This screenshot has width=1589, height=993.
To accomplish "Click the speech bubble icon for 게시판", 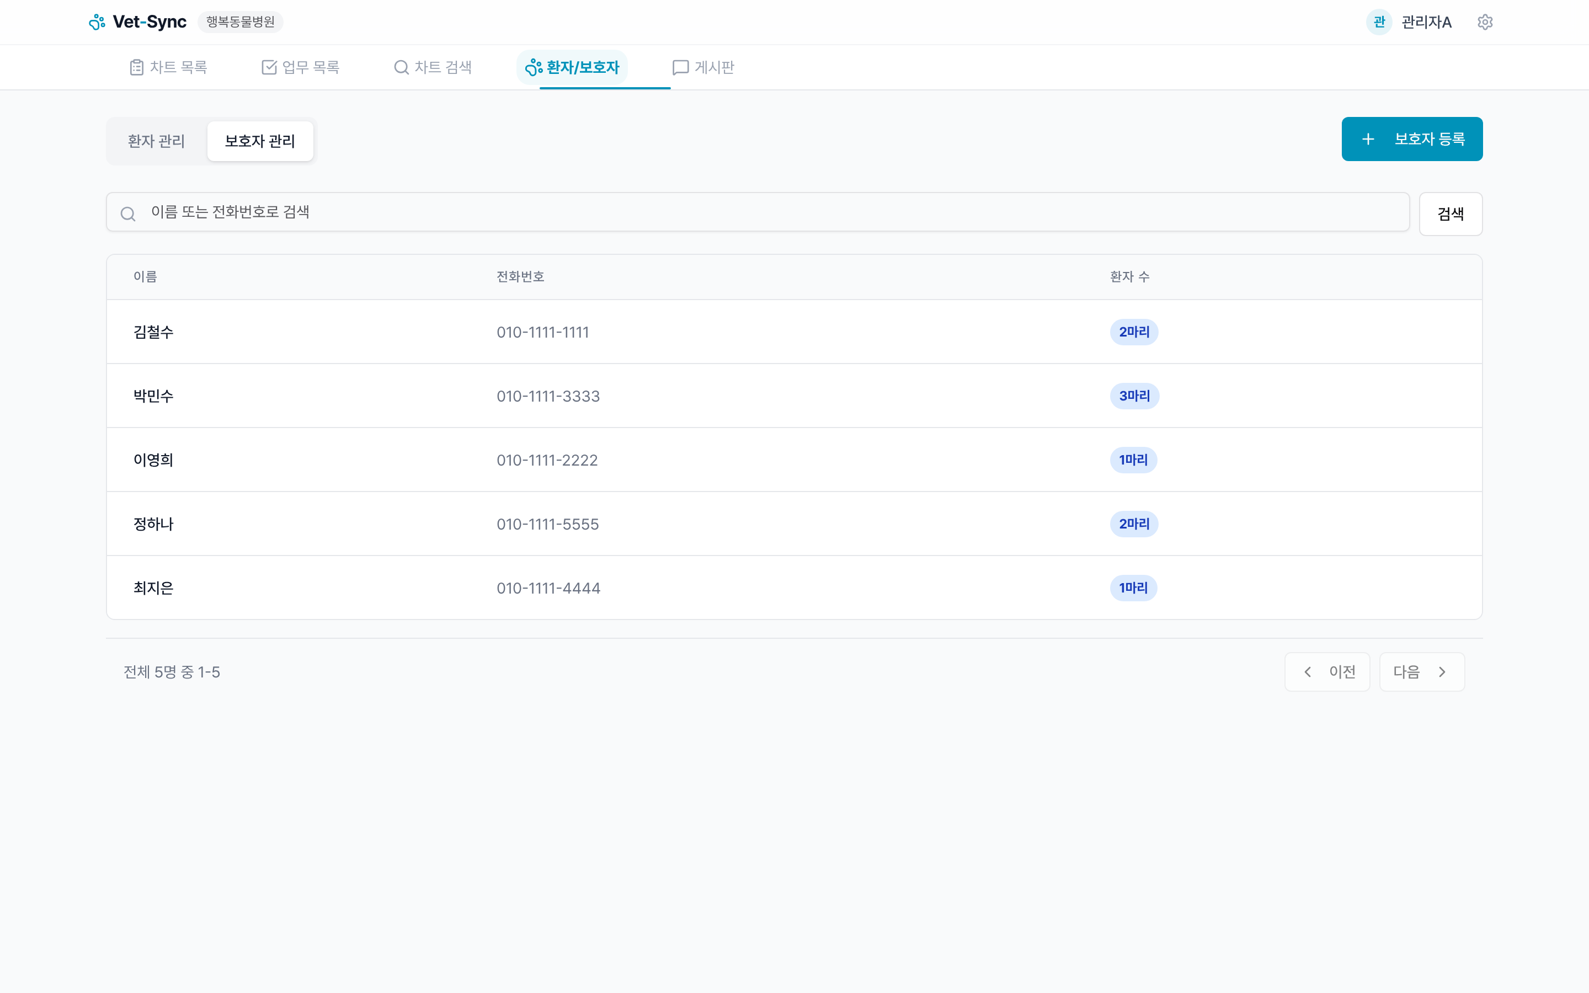I will click(x=680, y=67).
